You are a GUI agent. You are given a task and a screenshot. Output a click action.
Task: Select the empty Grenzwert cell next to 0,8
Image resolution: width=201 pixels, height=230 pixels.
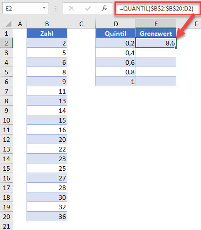tap(156, 72)
